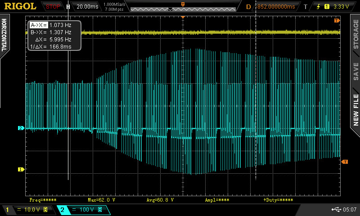360x216 pixels.
Task: Click the USB connection icon
Action: tap(335, 210)
